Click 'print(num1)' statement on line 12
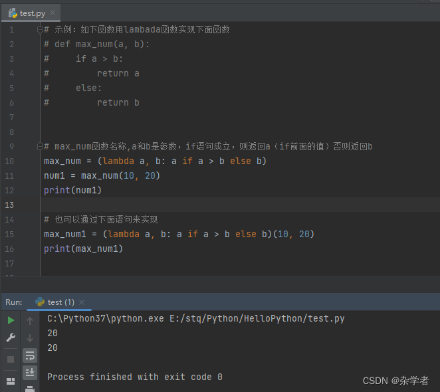The width and height of the screenshot is (440, 392). [x=72, y=190]
